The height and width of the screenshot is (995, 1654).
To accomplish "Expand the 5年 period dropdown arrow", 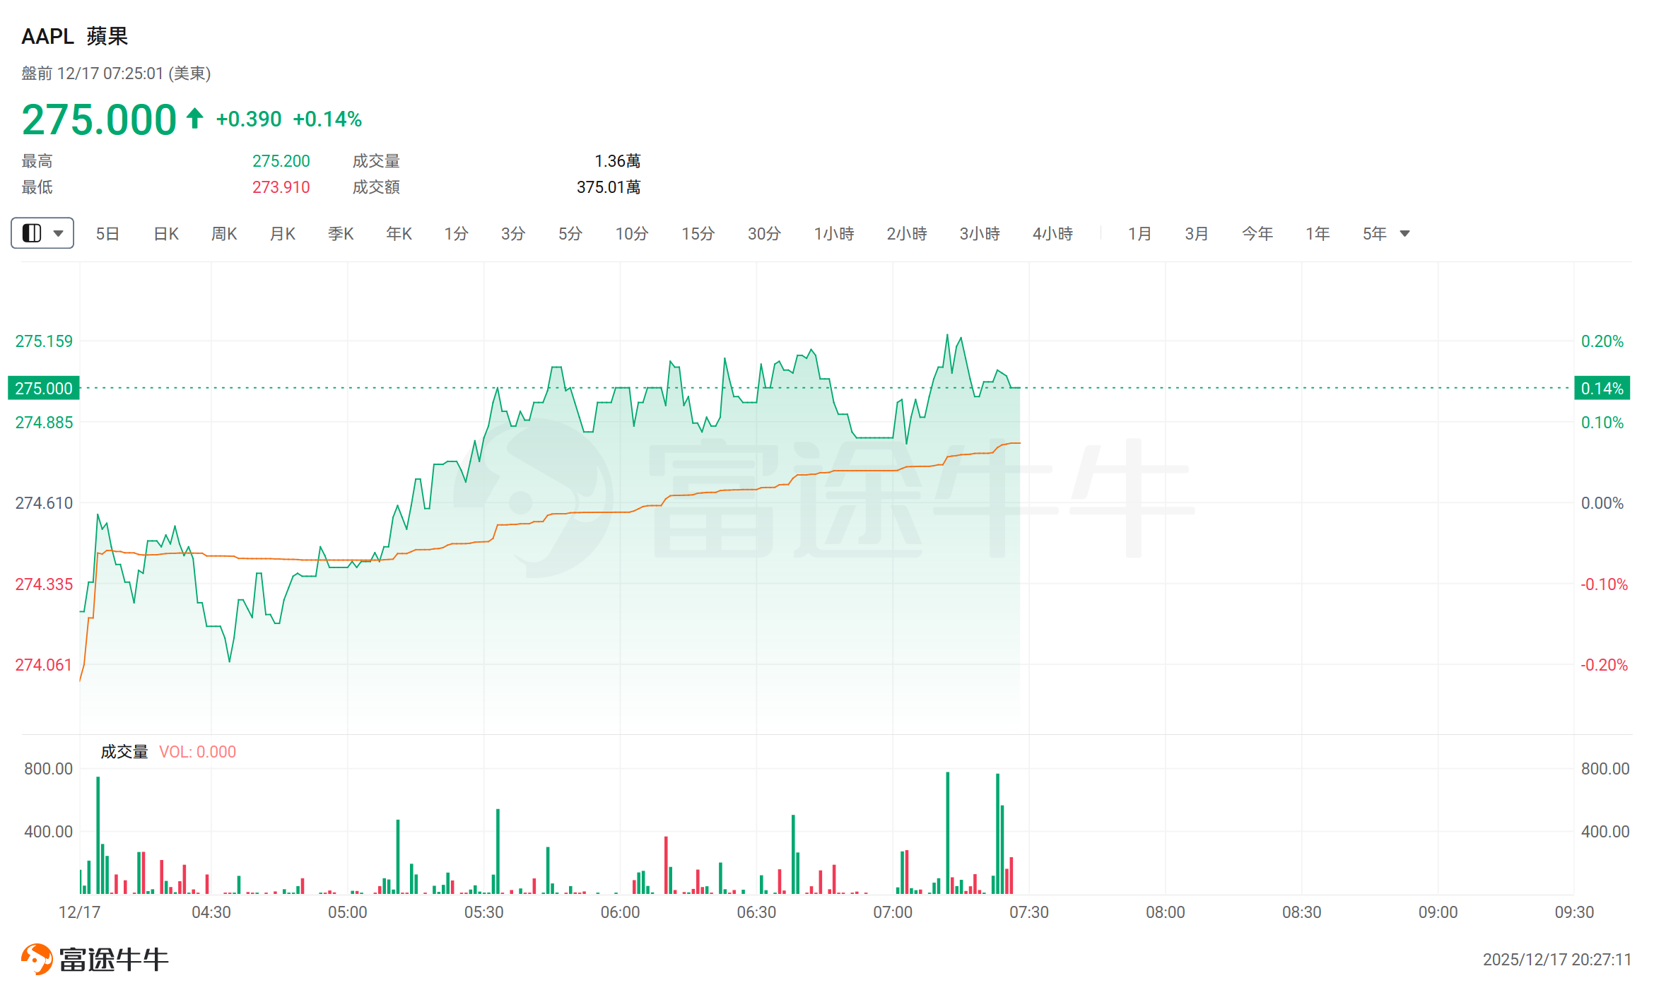I will pyautogui.click(x=1405, y=234).
